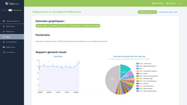Image resolution: width=187 pixels, height=105 pixels.
Task: Click the Livre blanc book icon
Action: point(4,52)
